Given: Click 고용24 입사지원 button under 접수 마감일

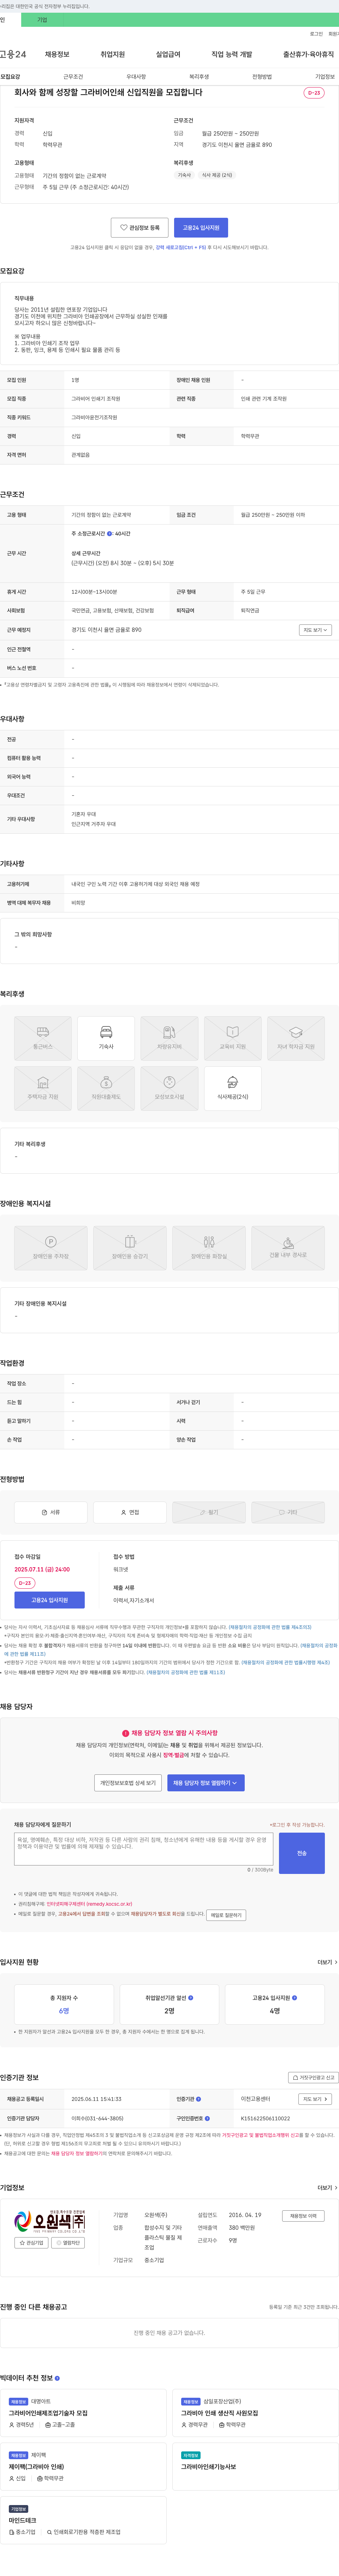Looking at the screenshot, I should pos(49,1600).
